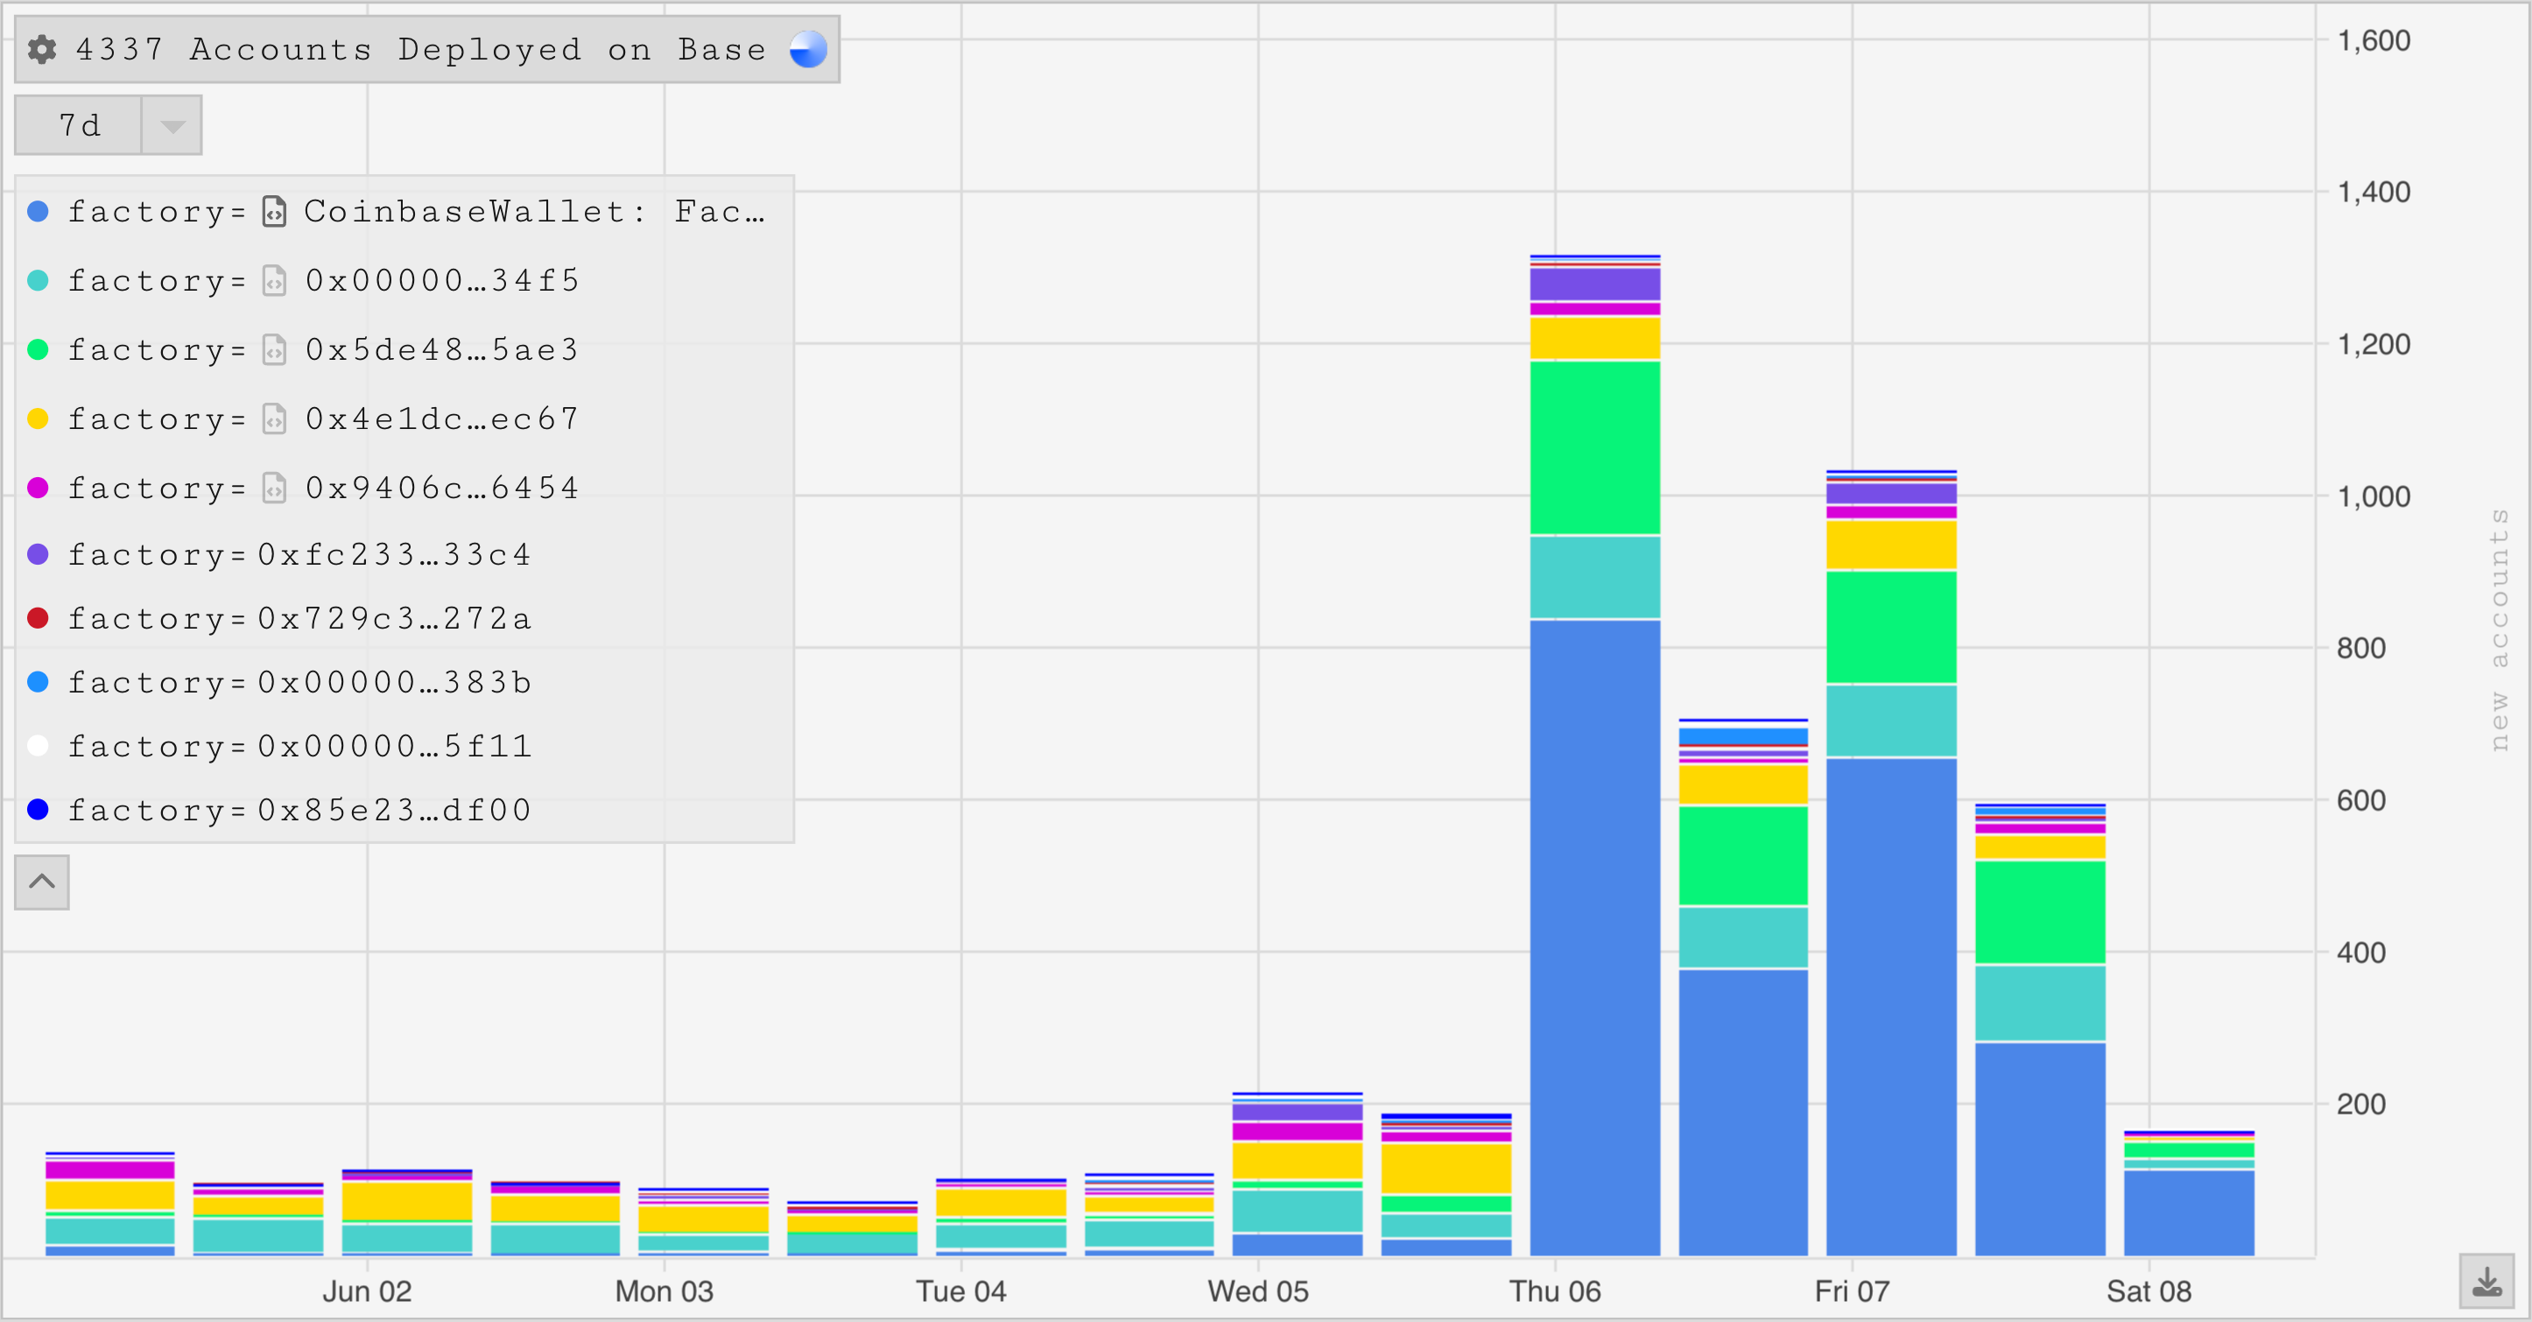
Task: Click contract icon beside 0x4e1dc…ec67
Action: pos(274,418)
